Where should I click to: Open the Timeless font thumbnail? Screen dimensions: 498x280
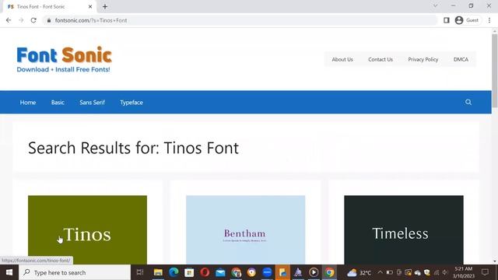pyautogui.click(x=404, y=230)
